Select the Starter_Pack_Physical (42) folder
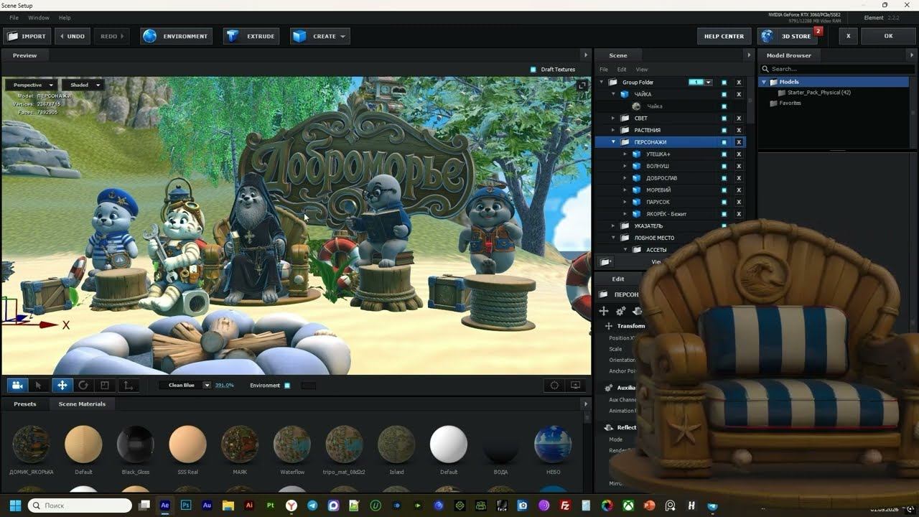 tap(818, 93)
